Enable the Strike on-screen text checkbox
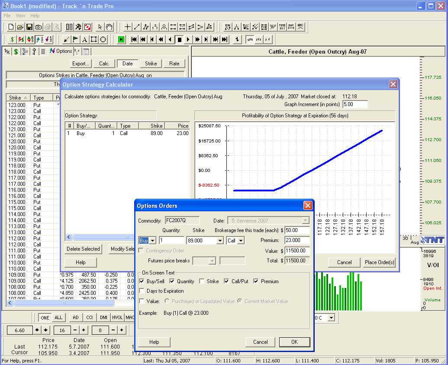The image size is (448, 365). point(202,281)
